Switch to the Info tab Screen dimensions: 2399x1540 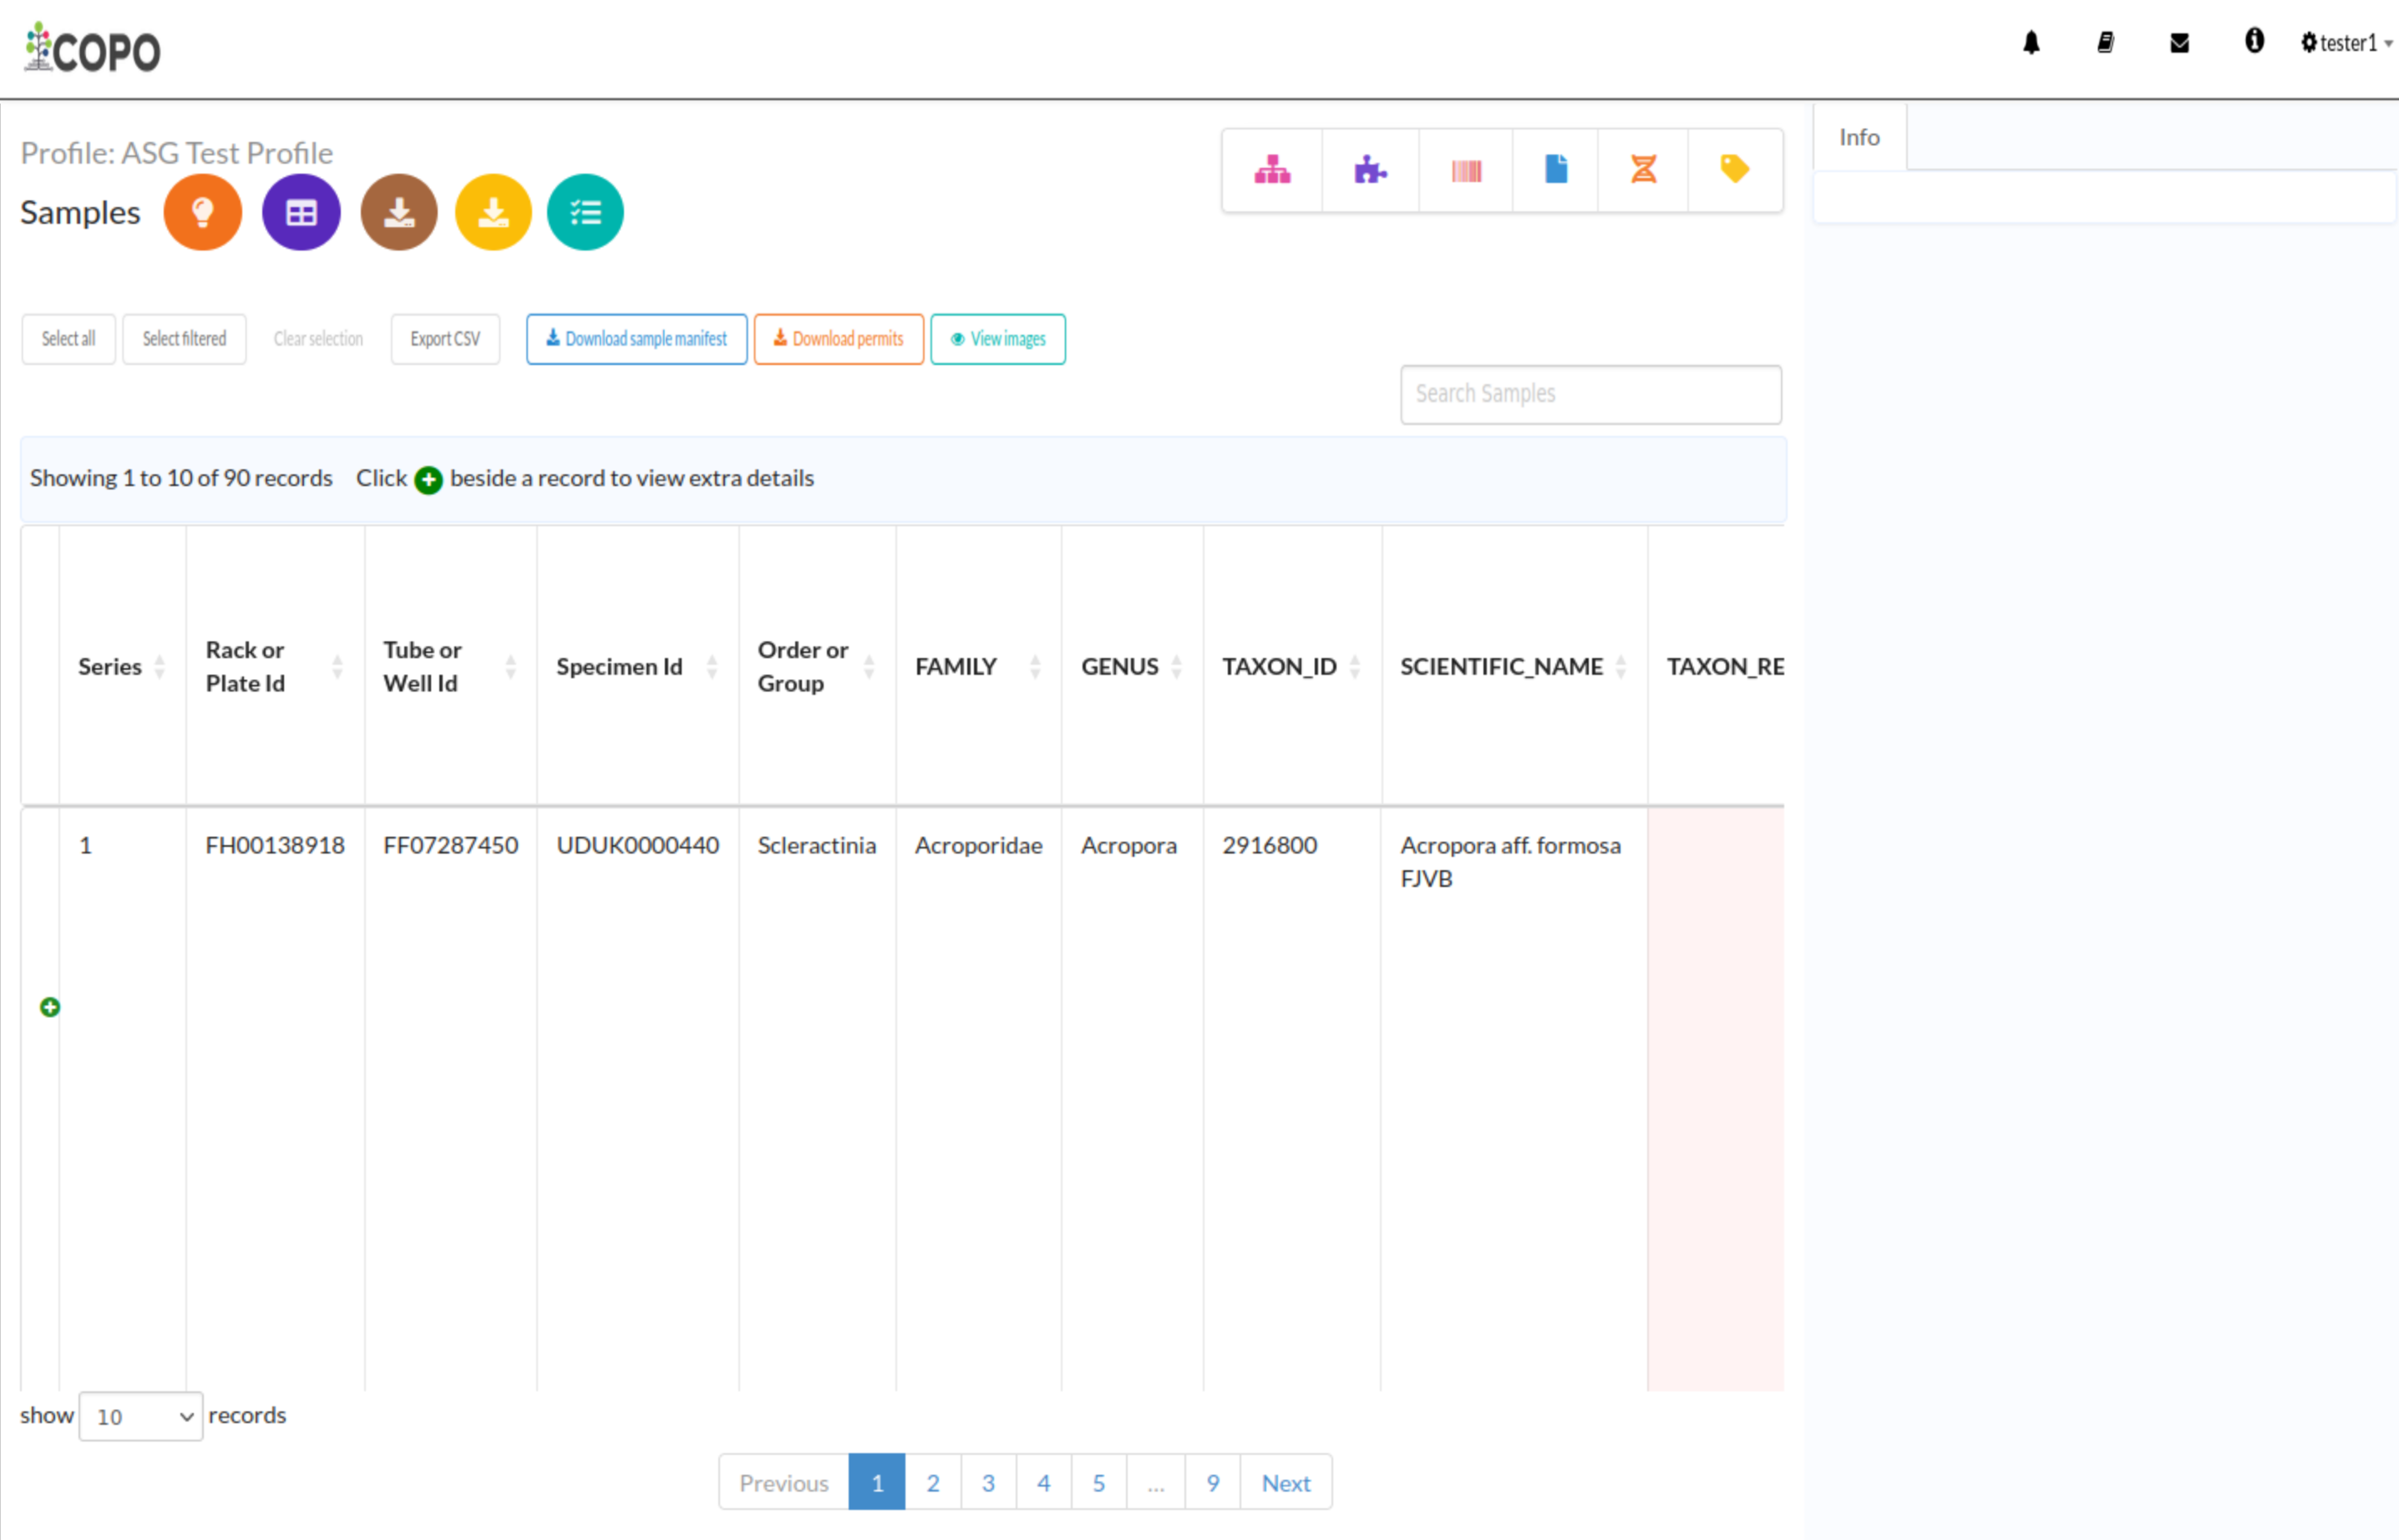click(x=1859, y=137)
